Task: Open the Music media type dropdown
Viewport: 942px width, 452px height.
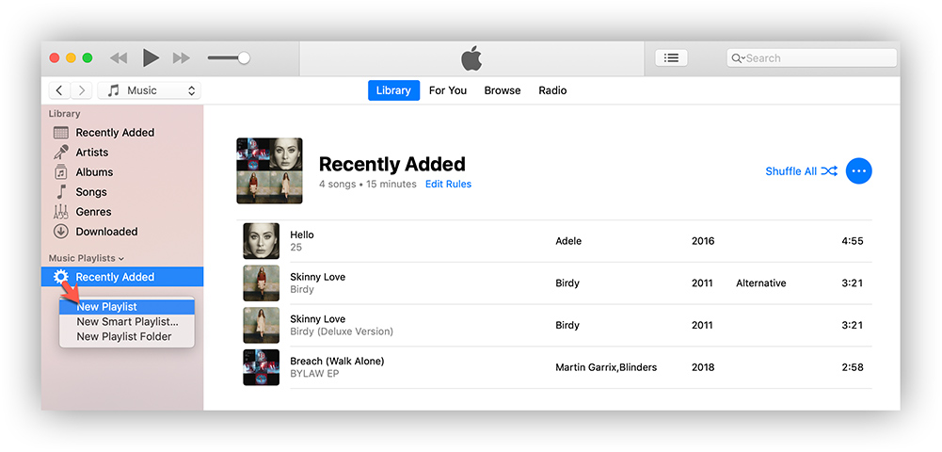Action: point(150,90)
